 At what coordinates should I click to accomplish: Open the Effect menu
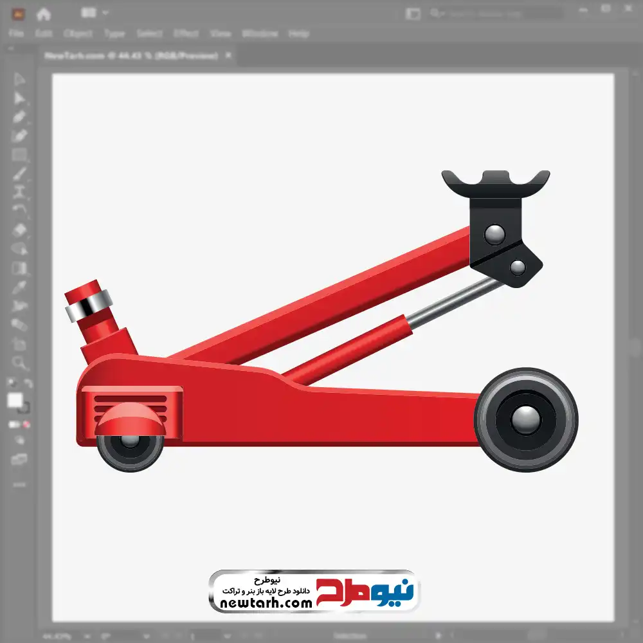coord(186,33)
